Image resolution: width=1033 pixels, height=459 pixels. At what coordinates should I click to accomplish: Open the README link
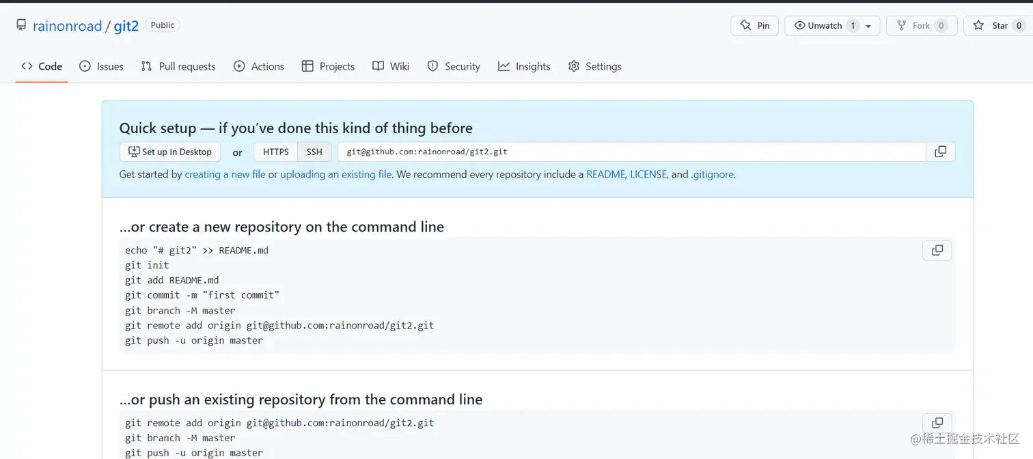coord(605,174)
